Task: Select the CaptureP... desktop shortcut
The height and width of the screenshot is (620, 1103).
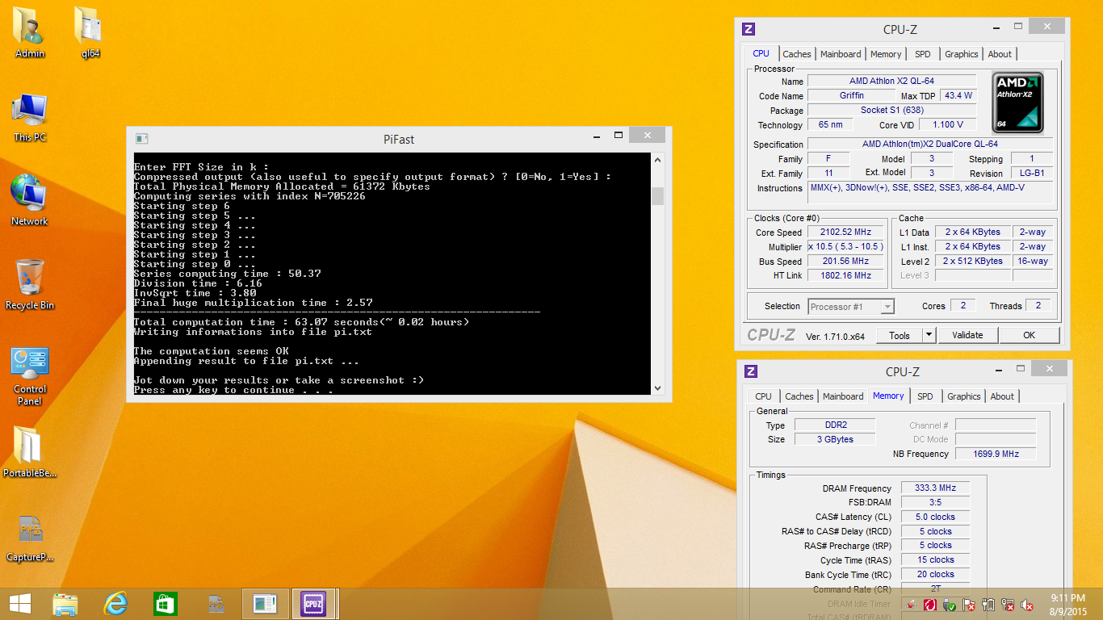Action: [x=30, y=537]
